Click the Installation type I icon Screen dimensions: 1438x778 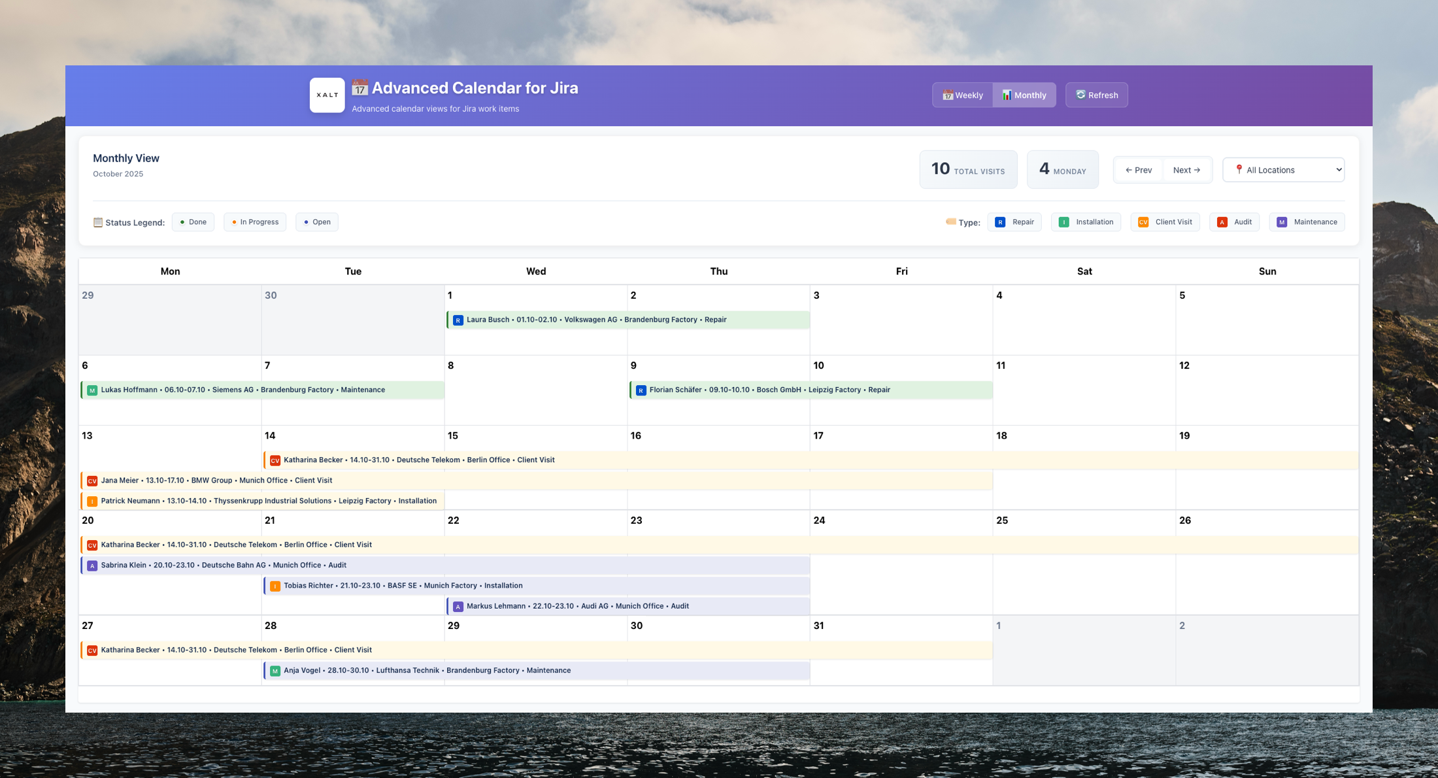(1063, 222)
